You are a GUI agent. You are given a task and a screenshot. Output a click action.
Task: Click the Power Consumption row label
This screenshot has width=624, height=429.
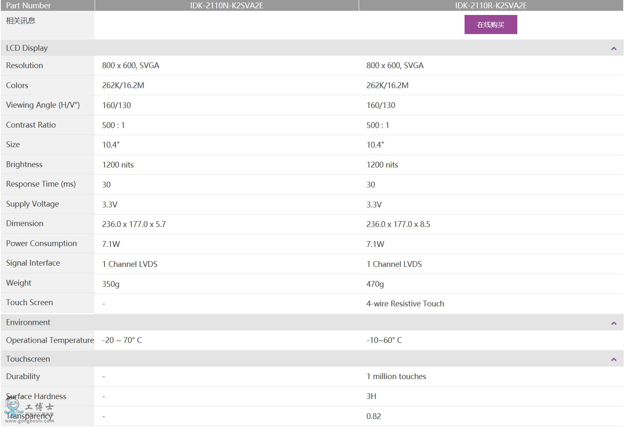pyautogui.click(x=42, y=244)
